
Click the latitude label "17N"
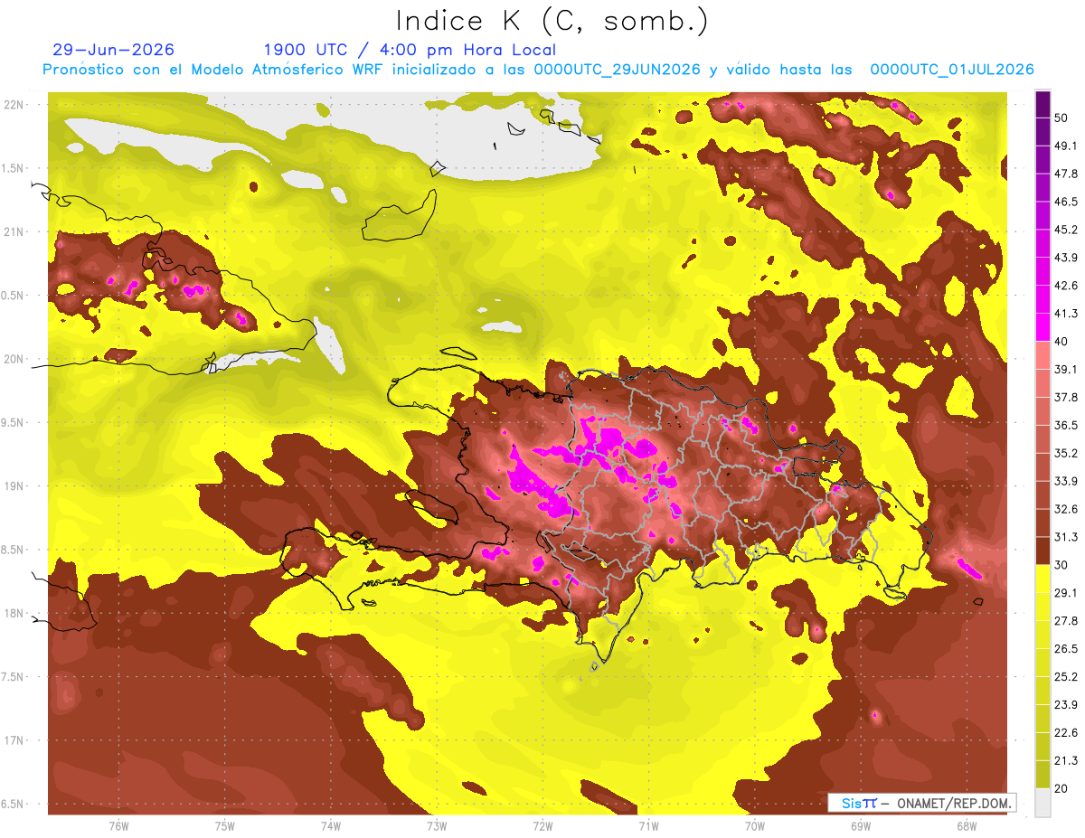click(15, 740)
